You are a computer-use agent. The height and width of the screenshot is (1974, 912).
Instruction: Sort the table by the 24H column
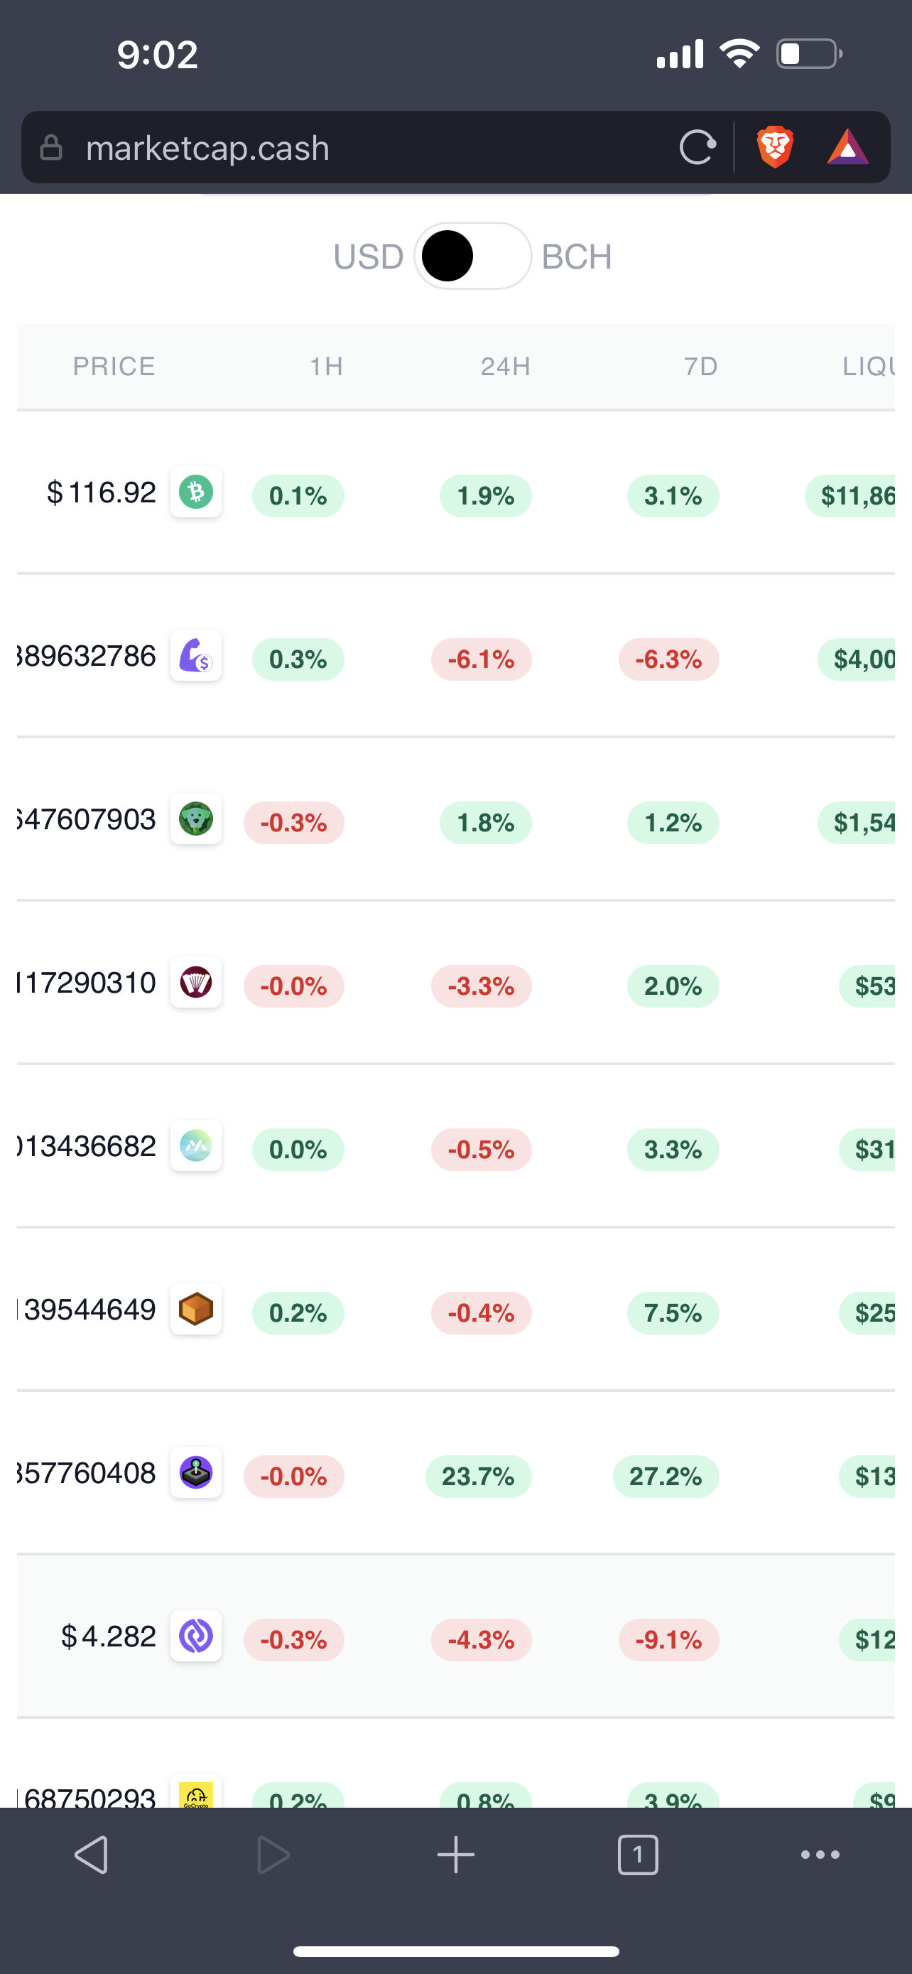[506, 366]
